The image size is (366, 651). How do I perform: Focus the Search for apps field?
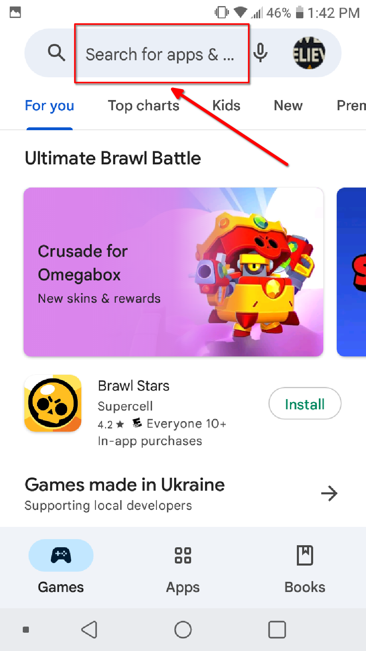click(161, 54)
